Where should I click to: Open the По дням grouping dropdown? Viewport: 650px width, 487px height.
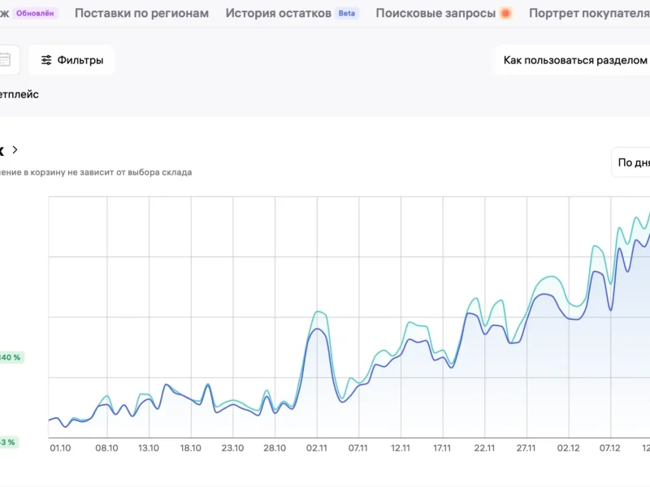tap(632, 162)
